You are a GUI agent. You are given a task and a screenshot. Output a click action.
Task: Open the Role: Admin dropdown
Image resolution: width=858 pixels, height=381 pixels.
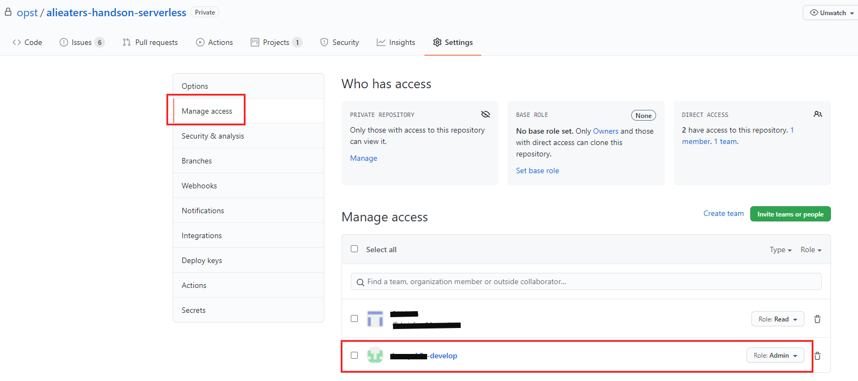tap(775, 356)
